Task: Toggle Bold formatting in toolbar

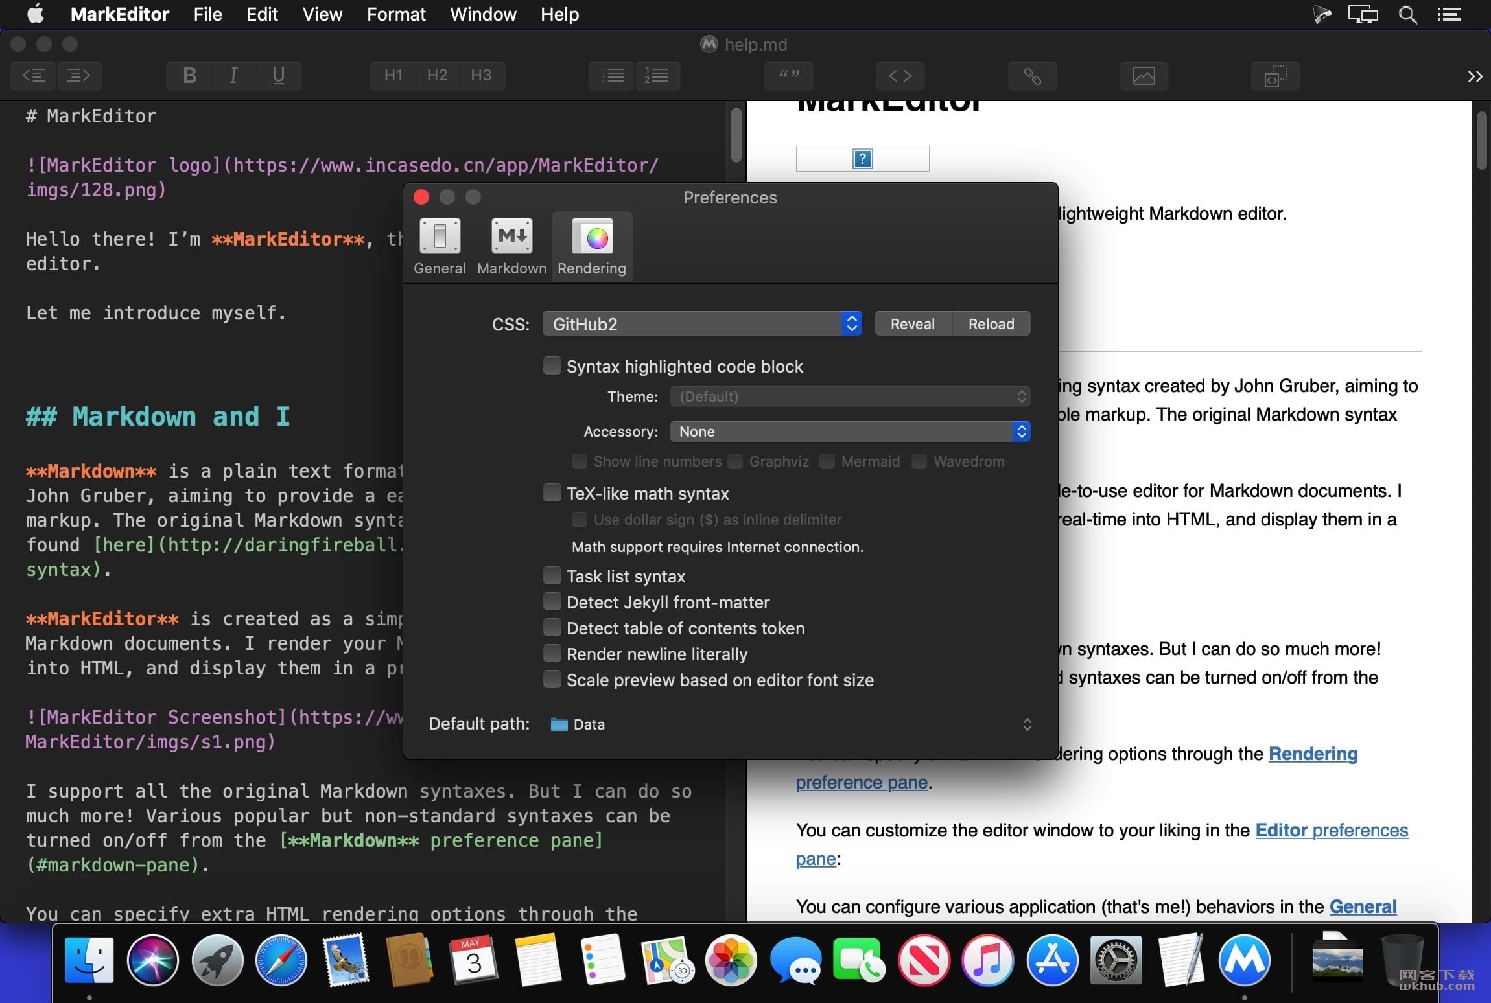Action: point(189,76)
